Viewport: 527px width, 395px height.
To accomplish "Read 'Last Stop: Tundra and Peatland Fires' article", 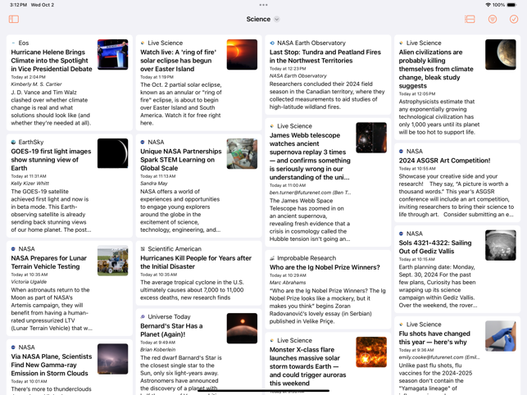I will coord(326,57).
